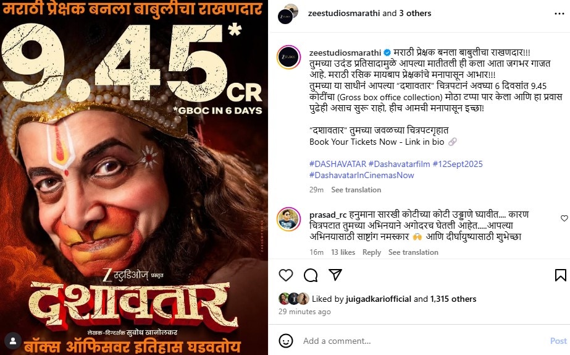Open #DASHAVATAR hashtag link

pyautogui.click(x=338, y=164)
